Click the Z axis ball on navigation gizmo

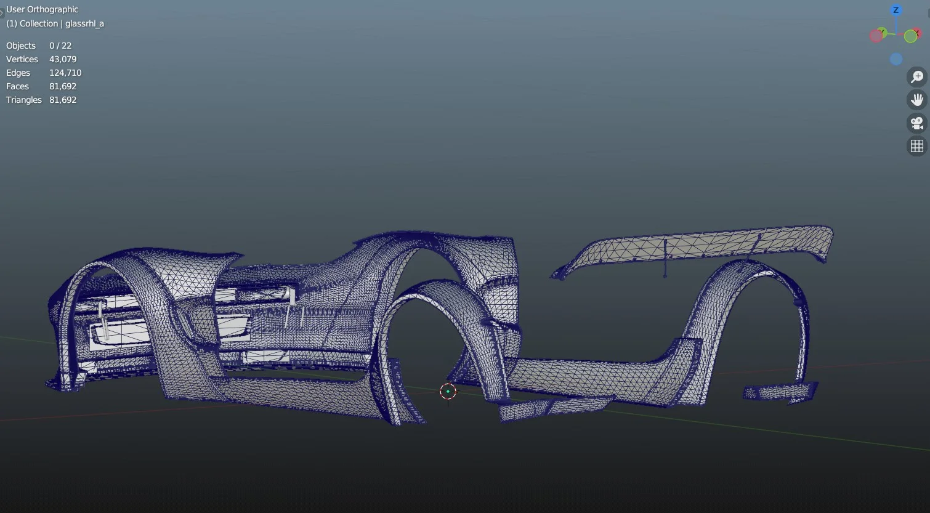click(x=896, y=10)
